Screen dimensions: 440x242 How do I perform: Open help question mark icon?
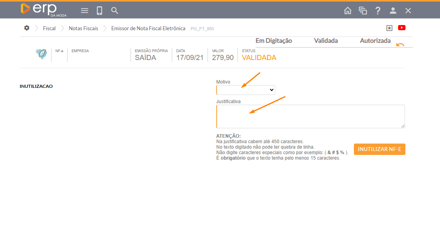378,11
